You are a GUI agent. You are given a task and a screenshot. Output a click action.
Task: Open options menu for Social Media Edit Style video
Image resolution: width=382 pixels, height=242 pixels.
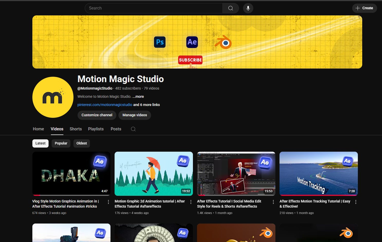[273, 202]
